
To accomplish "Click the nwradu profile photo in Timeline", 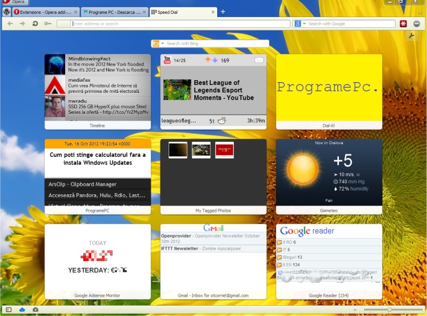I will point(55,107).
